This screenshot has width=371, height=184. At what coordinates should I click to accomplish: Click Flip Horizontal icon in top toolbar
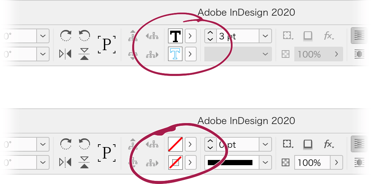[65, 54]
